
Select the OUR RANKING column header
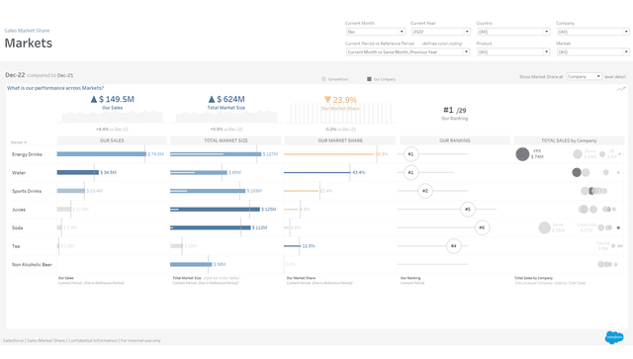455,140
